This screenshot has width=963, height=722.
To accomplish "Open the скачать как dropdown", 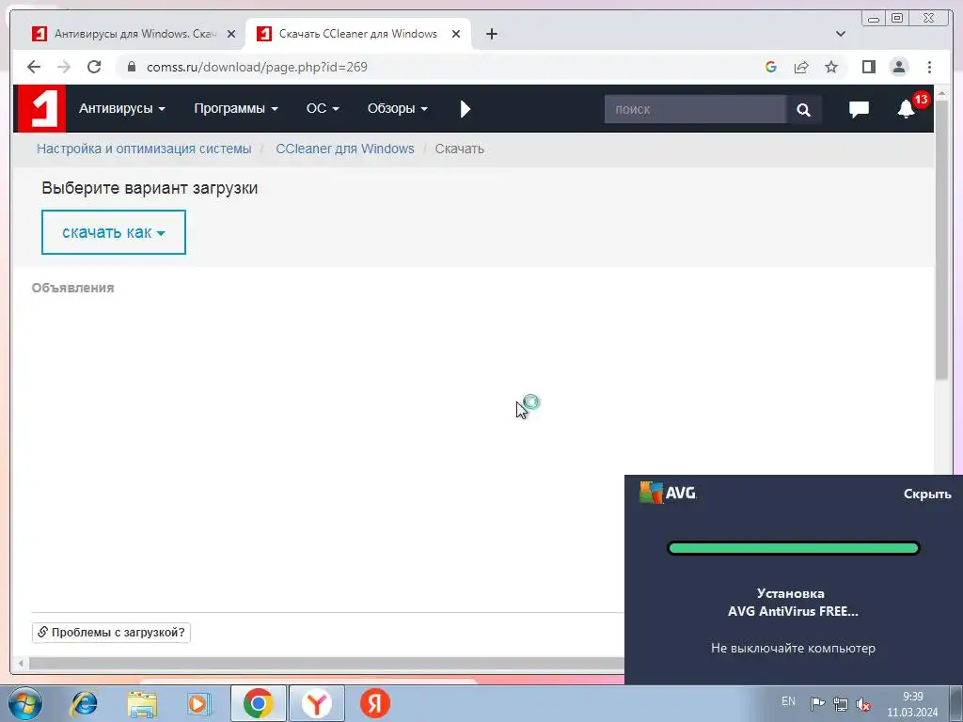I will point(114,232).
